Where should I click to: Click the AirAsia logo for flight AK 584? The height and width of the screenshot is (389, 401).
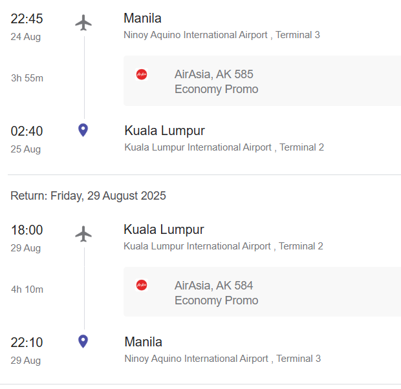click(x=142, y=285)
